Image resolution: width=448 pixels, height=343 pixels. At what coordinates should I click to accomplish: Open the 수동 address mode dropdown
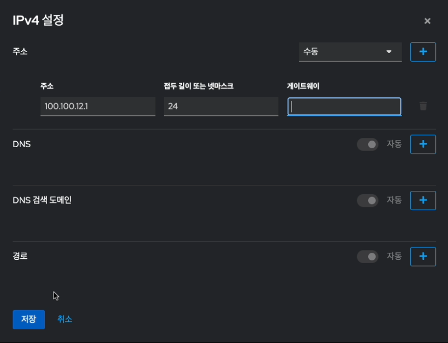pos(350,52)
